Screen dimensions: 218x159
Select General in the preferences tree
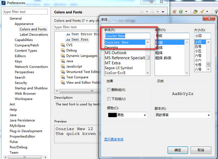(16, 18)
